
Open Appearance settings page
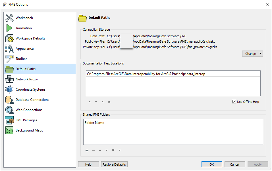pyautogui.click(x=24, y=49)
